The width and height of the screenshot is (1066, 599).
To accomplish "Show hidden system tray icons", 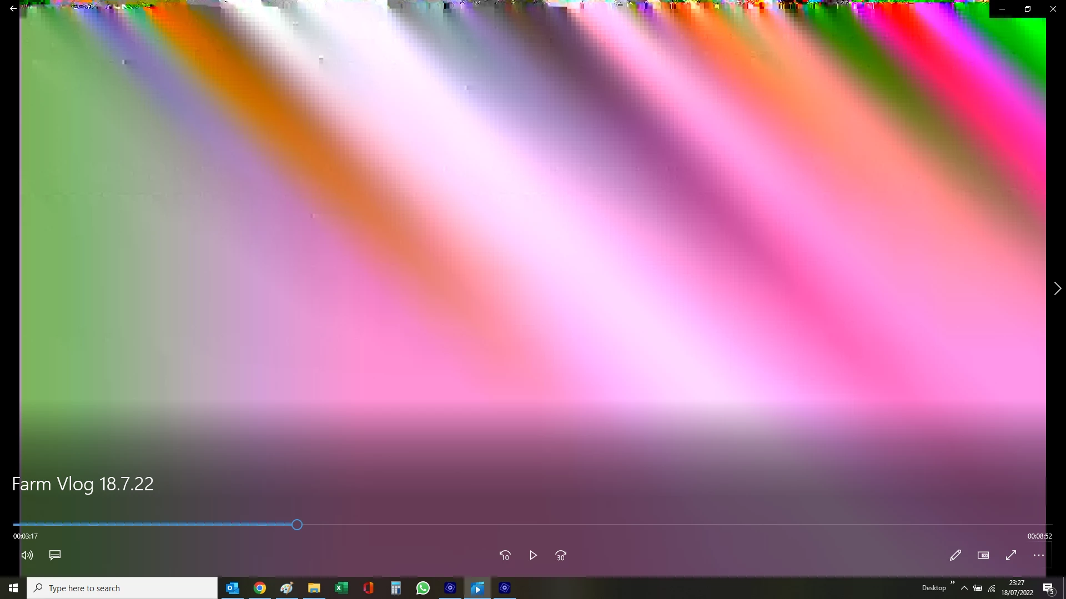I will point(964,588).
